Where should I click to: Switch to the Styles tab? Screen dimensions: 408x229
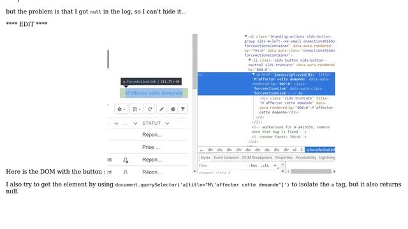point(205,158)
